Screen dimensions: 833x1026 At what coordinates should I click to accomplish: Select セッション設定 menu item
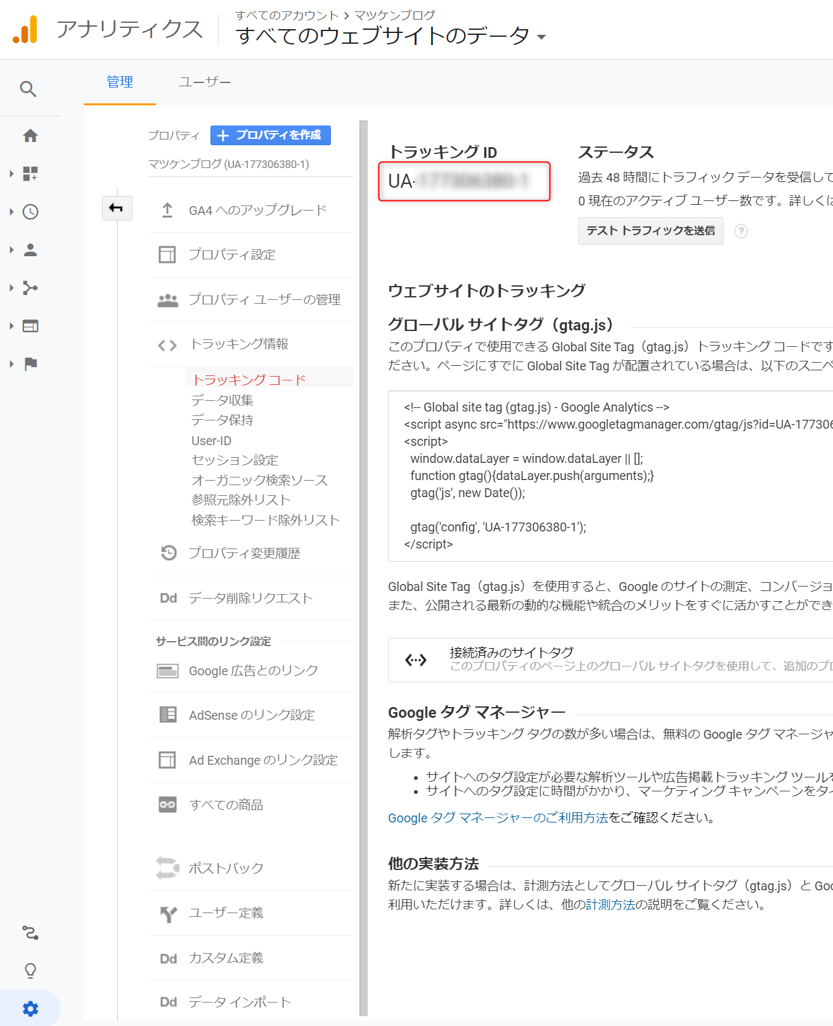[235, 460]
